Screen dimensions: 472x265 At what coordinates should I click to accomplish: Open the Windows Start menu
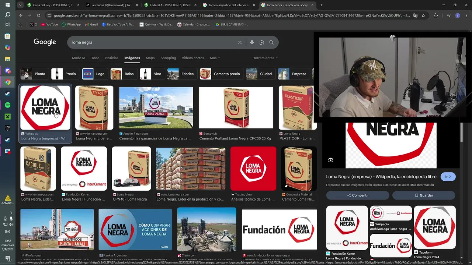coord(8,5)
